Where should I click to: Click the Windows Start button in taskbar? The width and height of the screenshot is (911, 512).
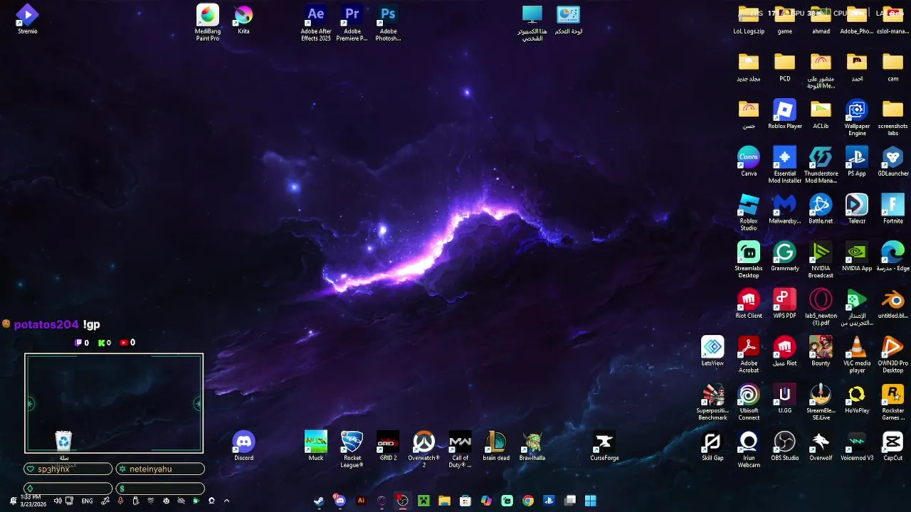[x=590, y=501]
